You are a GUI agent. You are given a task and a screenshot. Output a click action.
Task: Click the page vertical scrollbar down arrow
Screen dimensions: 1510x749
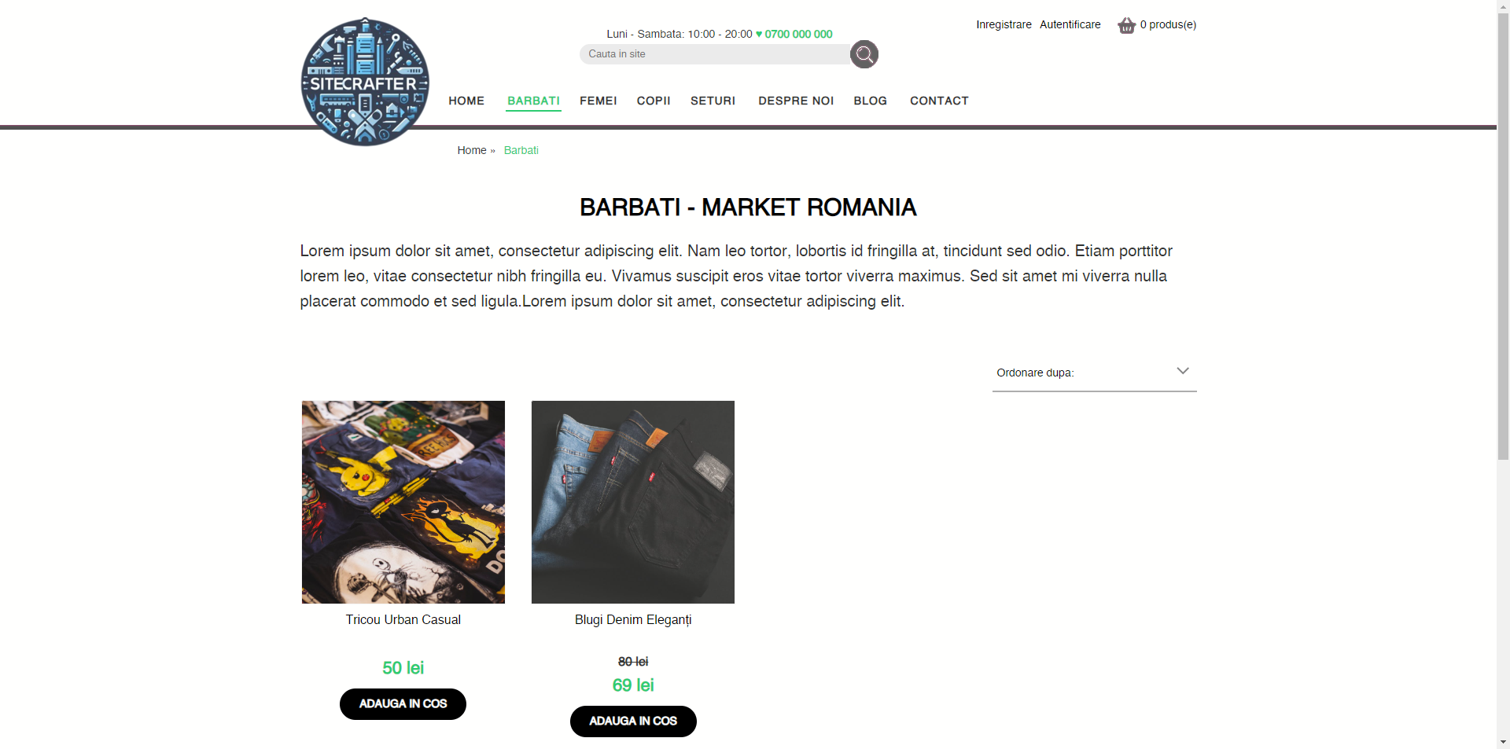click(1503, 741)
